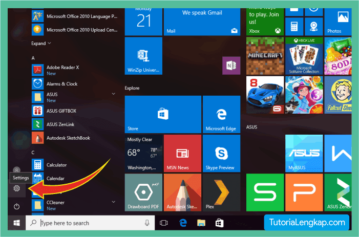Open the Fallout Shelter tile

coord(338,95)
